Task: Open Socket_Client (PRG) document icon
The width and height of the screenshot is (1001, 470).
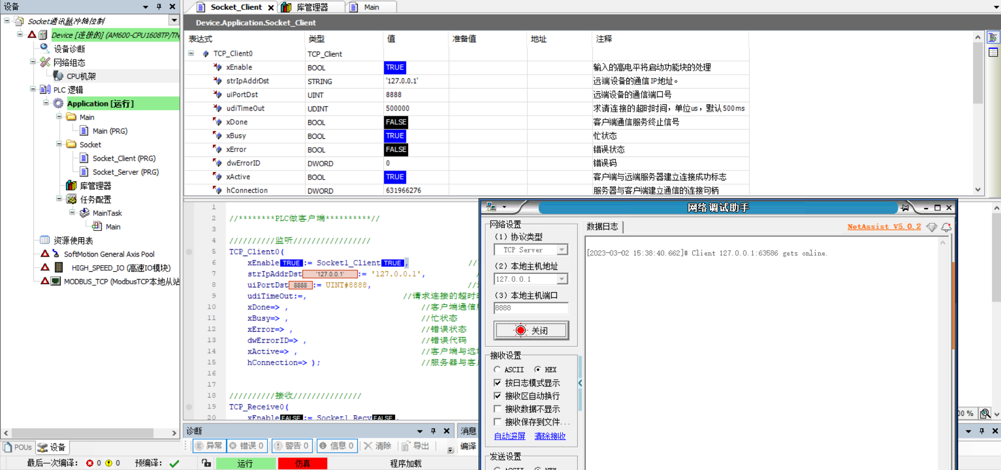Action: 84,158
